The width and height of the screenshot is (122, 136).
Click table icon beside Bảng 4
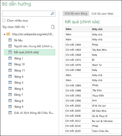point(10,76)
